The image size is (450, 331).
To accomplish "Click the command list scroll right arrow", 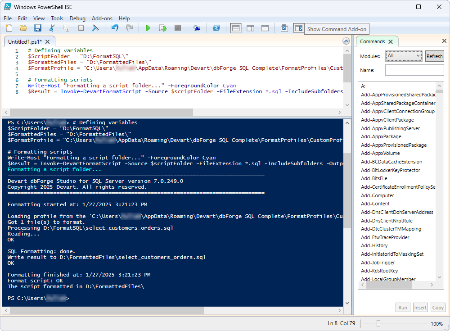I will (432, 285).
